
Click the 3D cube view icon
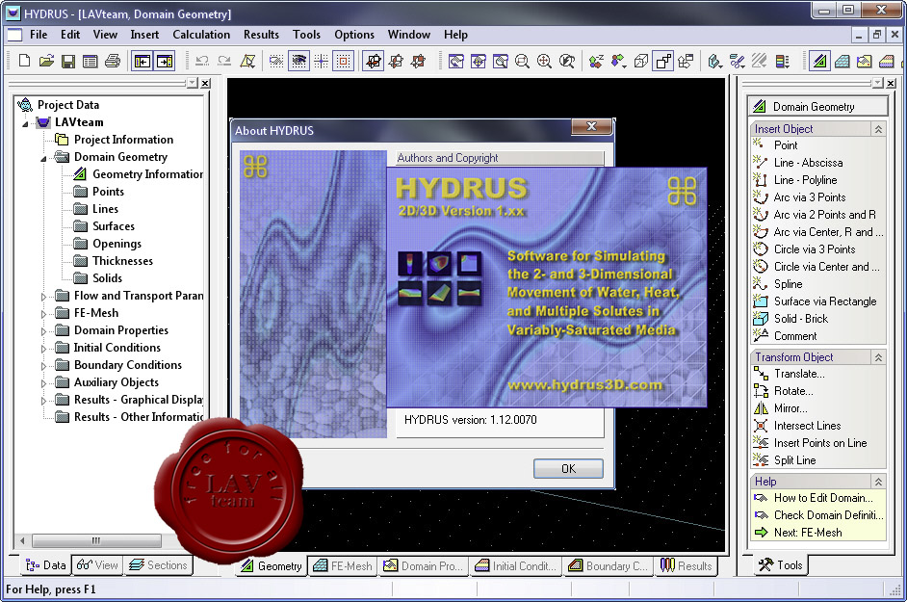pos(641,61)
